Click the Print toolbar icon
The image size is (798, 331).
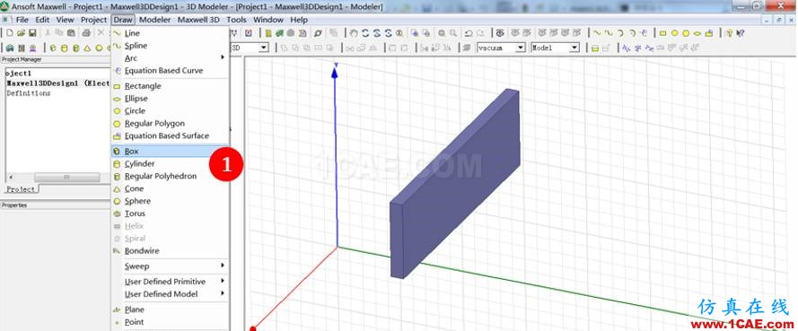point(86,33)
